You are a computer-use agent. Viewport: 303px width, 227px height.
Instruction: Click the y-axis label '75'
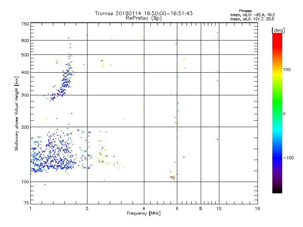[27, 203]
